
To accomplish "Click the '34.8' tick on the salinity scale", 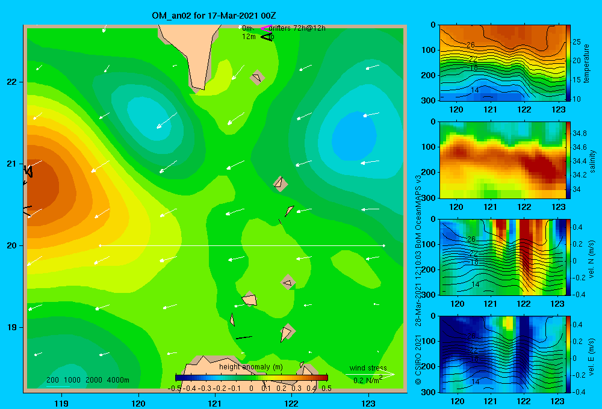I will 580,134.
